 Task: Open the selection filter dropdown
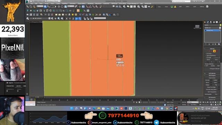40,6
